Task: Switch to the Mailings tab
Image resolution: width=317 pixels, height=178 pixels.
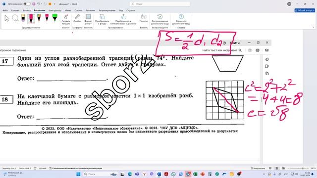Action: (x=90, y=10)
